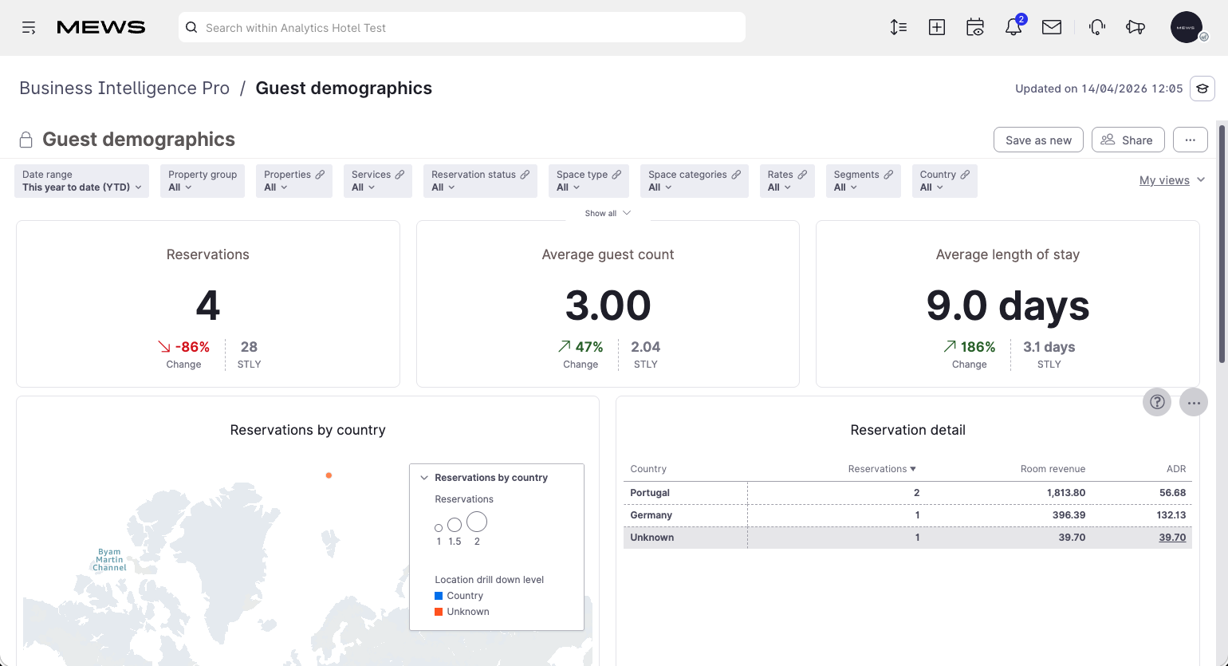Click the -86% change figure

192,347
